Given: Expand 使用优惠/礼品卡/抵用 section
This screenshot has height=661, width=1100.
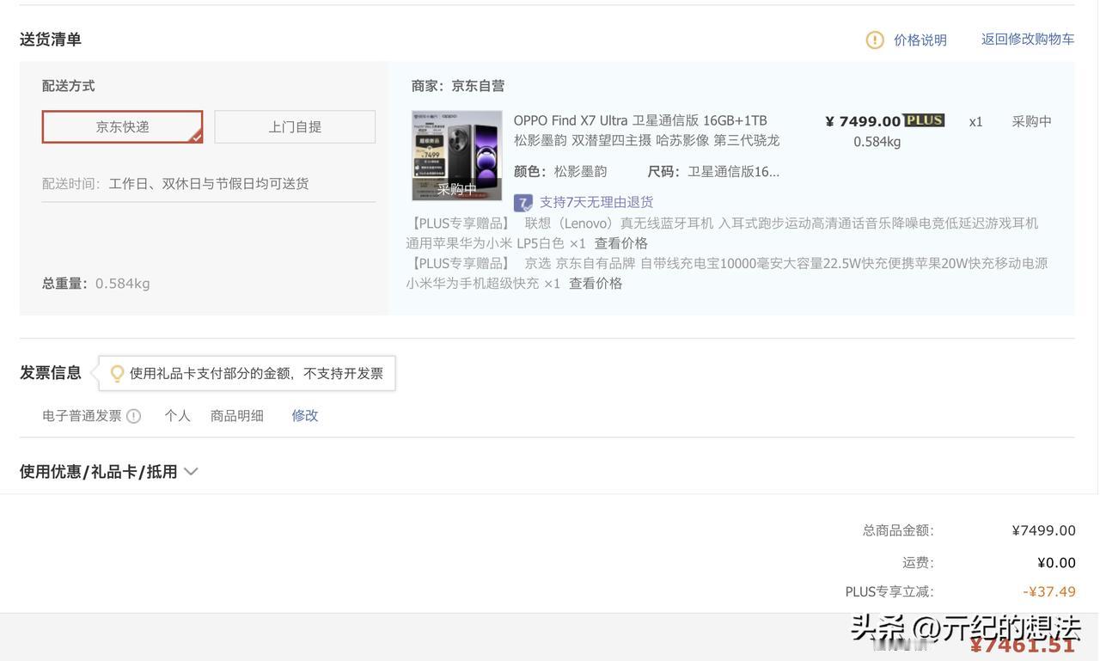Looking at the screenshot, I should (109, 471).
